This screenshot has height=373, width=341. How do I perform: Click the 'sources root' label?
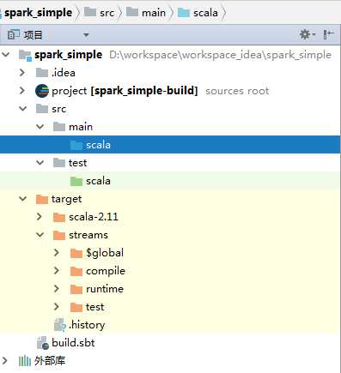click(237, 91)
